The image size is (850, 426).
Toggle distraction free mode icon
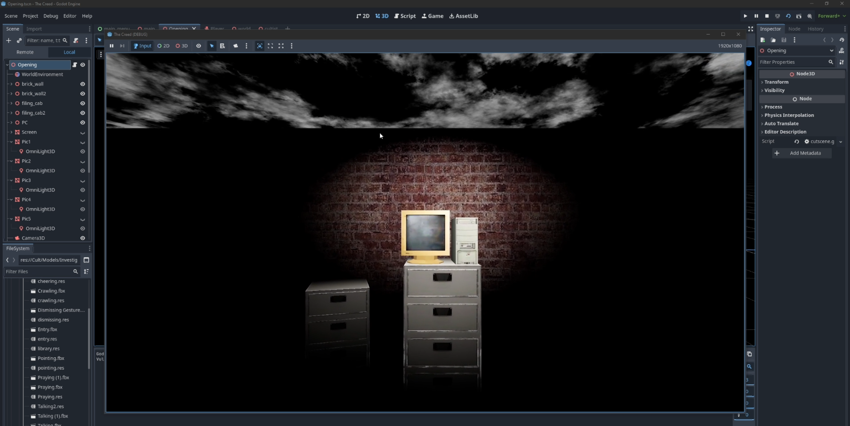pyautogui.click(x=751, y=29)
